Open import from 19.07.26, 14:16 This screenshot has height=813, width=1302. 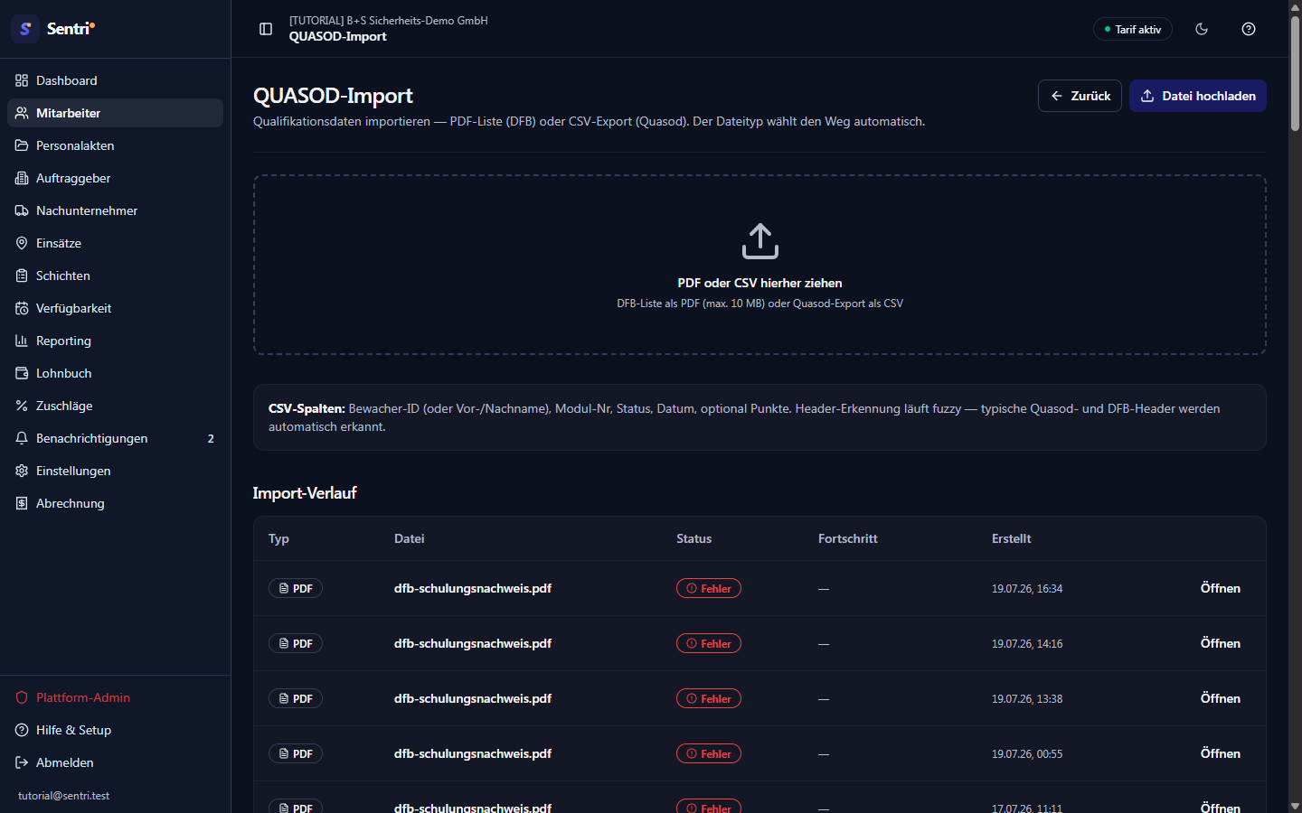(x=1221, y=643)
